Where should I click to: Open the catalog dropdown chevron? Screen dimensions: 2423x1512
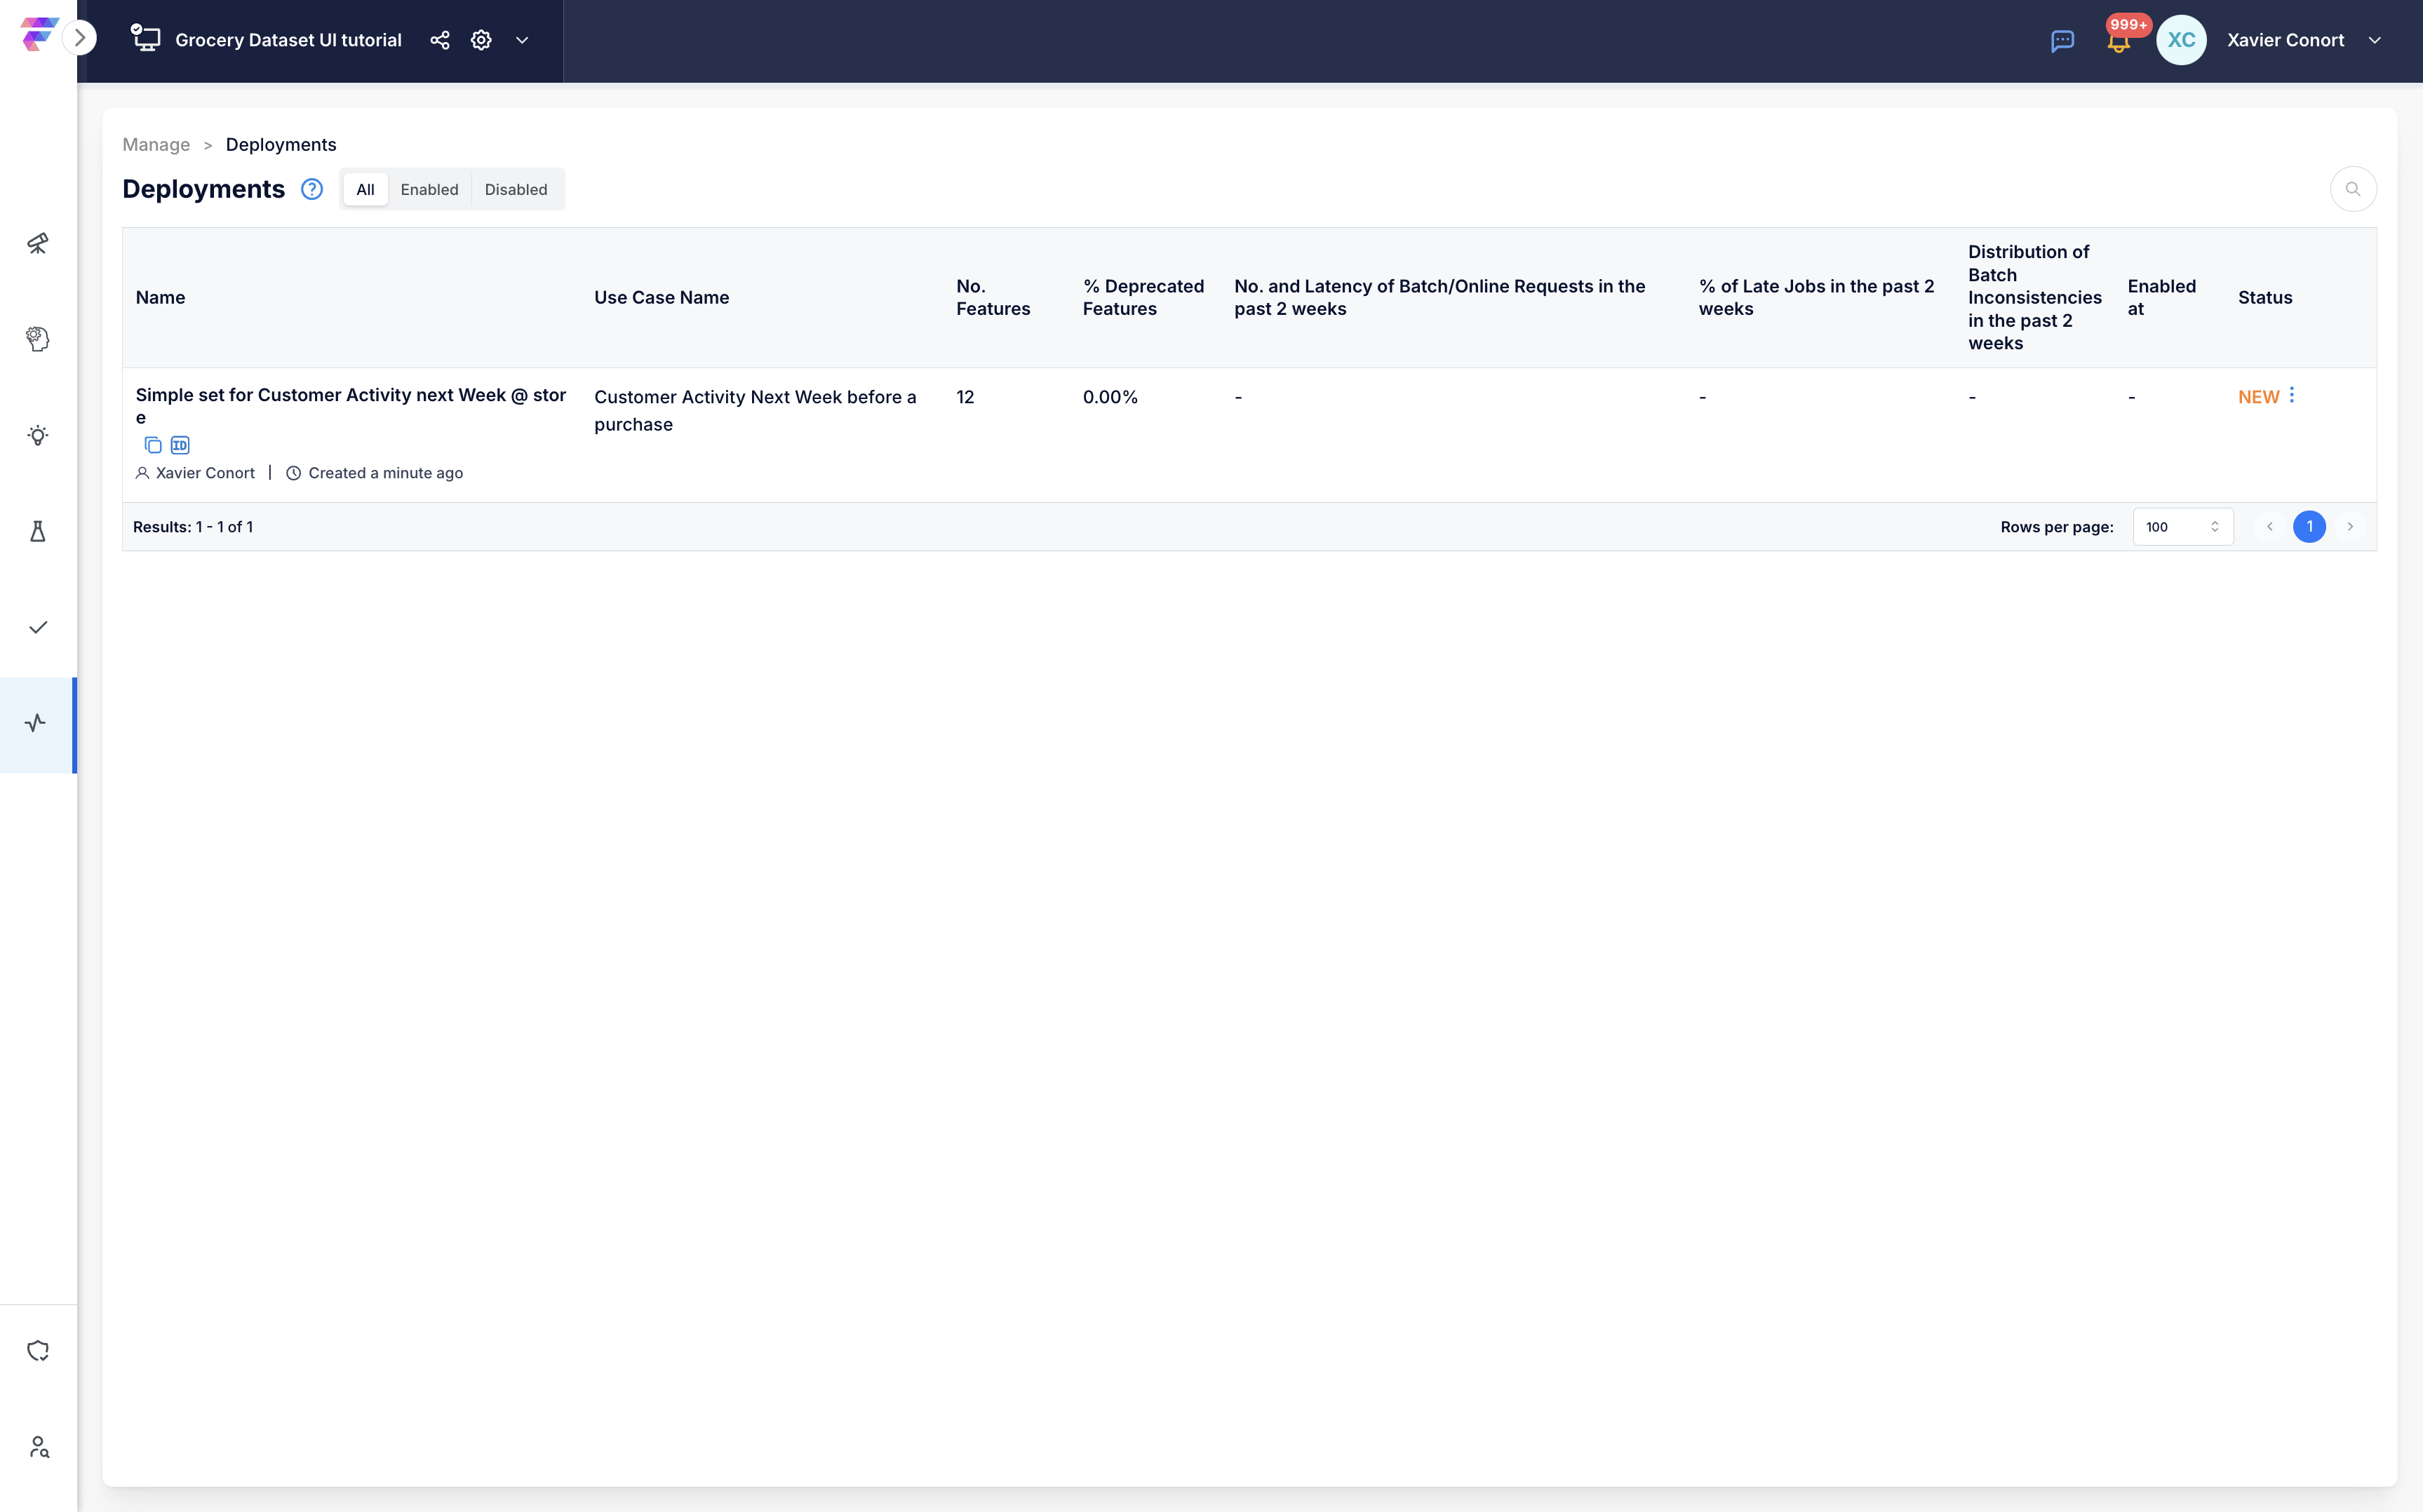click(522, 40)
